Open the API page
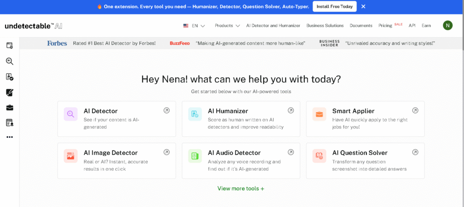Image resolution: width=464 pixels, height=207 pixels. tap(412, 26)
